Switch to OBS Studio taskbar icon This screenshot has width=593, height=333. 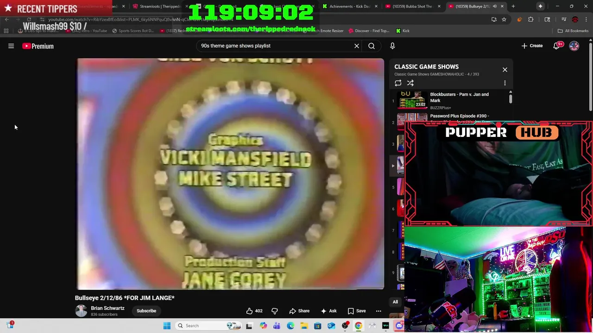pyautogui.click(x=345, y=326)
